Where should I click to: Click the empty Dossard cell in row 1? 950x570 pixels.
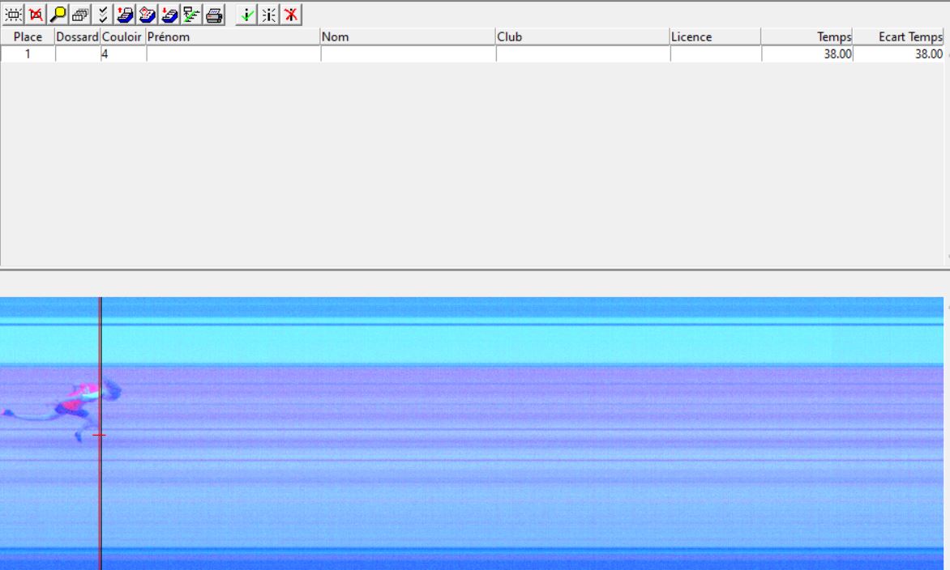pos(78,54)
